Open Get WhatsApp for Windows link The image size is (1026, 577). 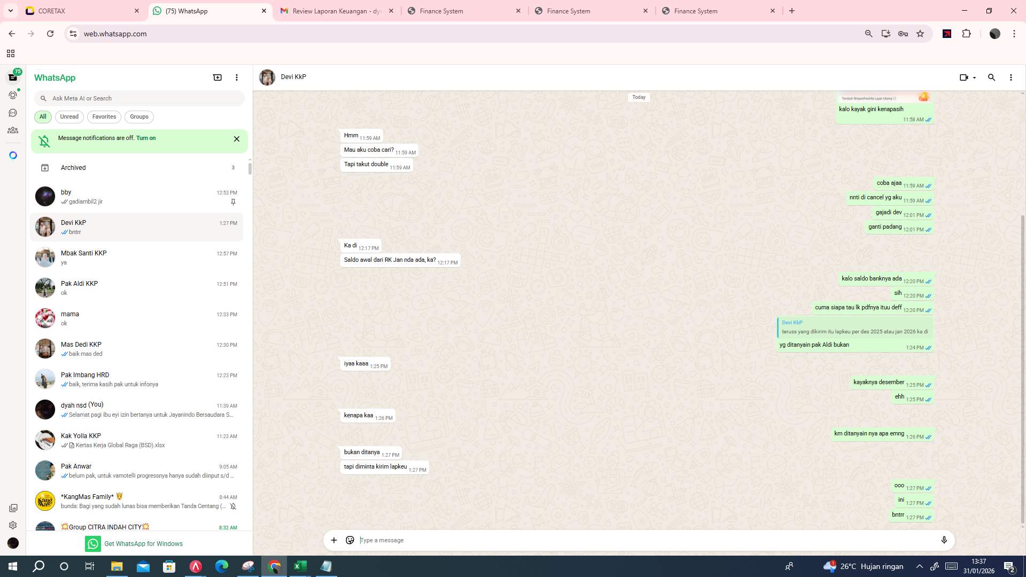(x=143, y=543)
